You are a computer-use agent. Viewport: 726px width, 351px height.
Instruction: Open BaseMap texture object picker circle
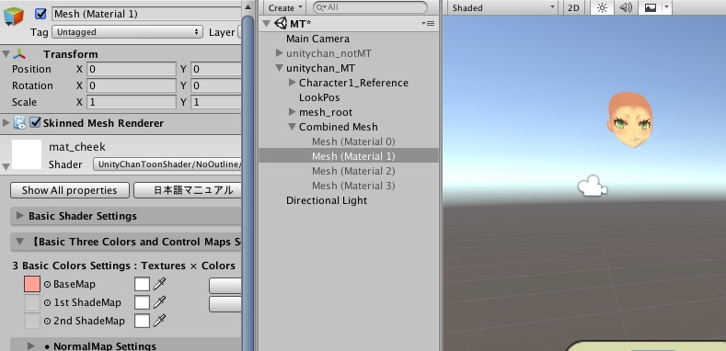[x=47, y=285]
